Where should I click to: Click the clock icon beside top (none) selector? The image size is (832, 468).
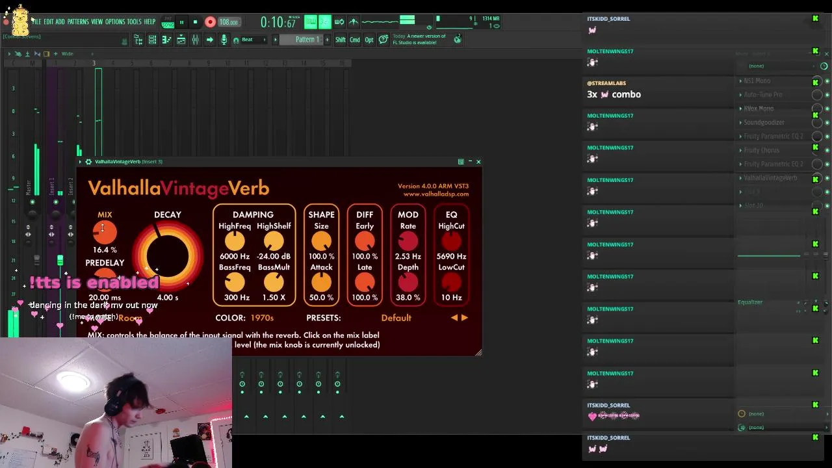(x=824, y=66)
